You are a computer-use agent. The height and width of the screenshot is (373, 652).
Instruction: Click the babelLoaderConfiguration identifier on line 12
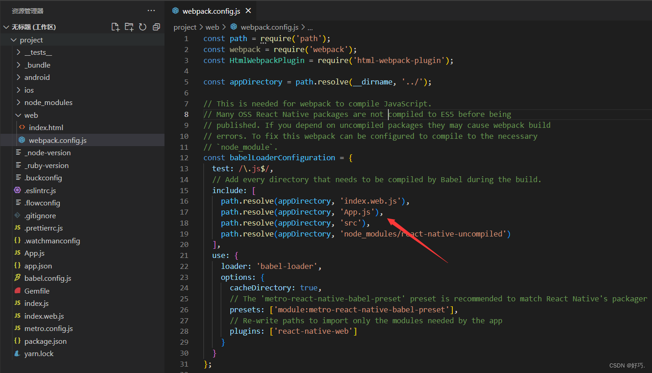coord(282,158)
